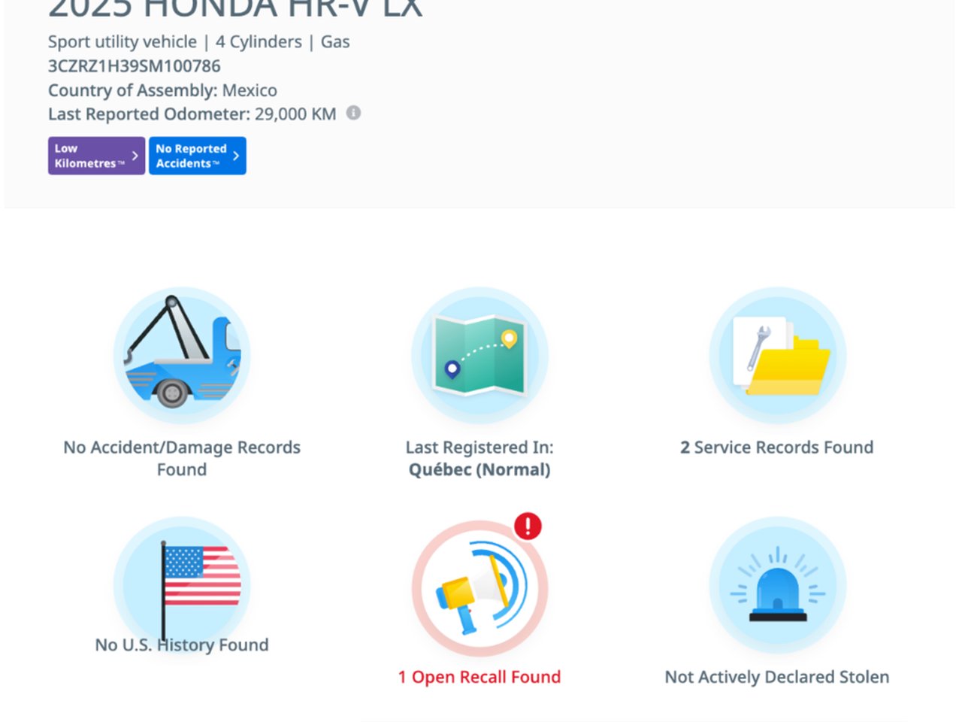Screen dimensions: 962x722
Task: Click No Accident/Damage Records Found text
Action: point(182,458)
